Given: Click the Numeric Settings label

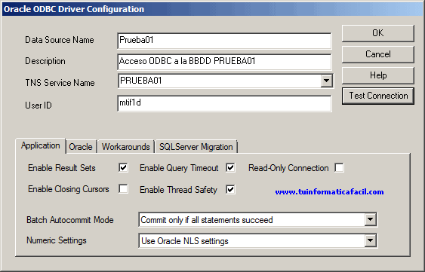Looking at the screenshot, I should pyautogui.click(x=57, y=240).
